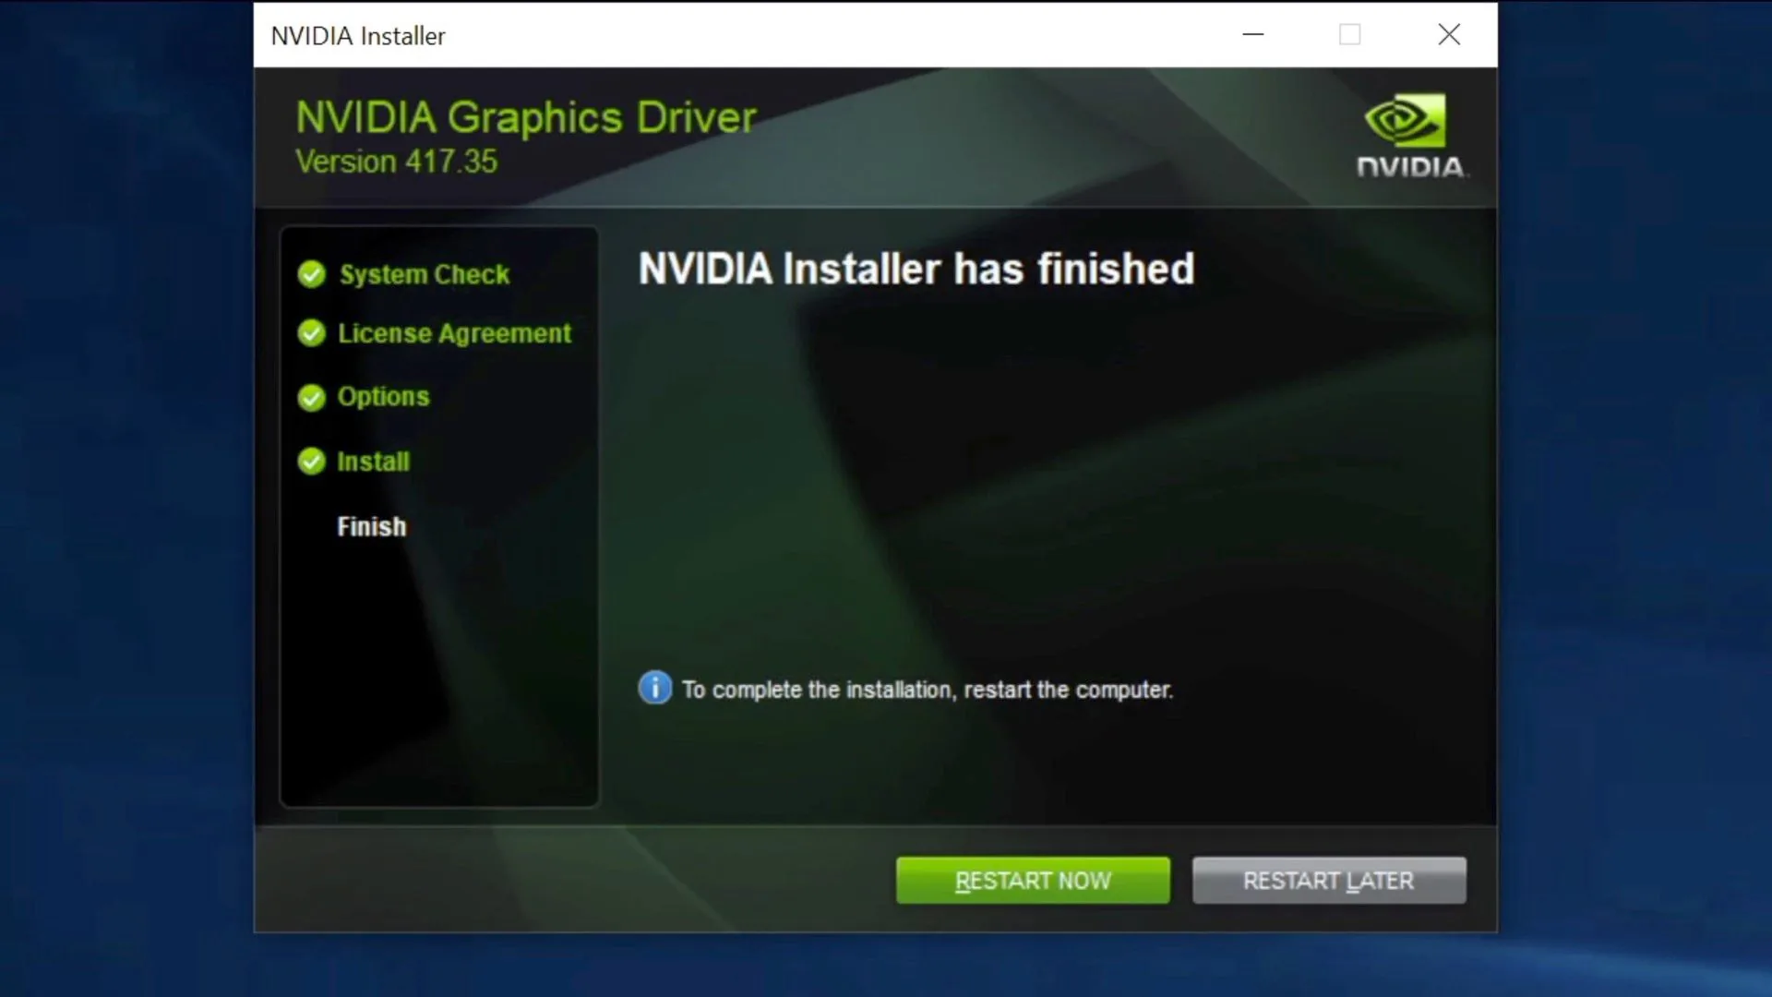The height and width of the screenshot is (997, 1772).
Task: Click the green checkmark beside System Check
Action: pos(312,274)
